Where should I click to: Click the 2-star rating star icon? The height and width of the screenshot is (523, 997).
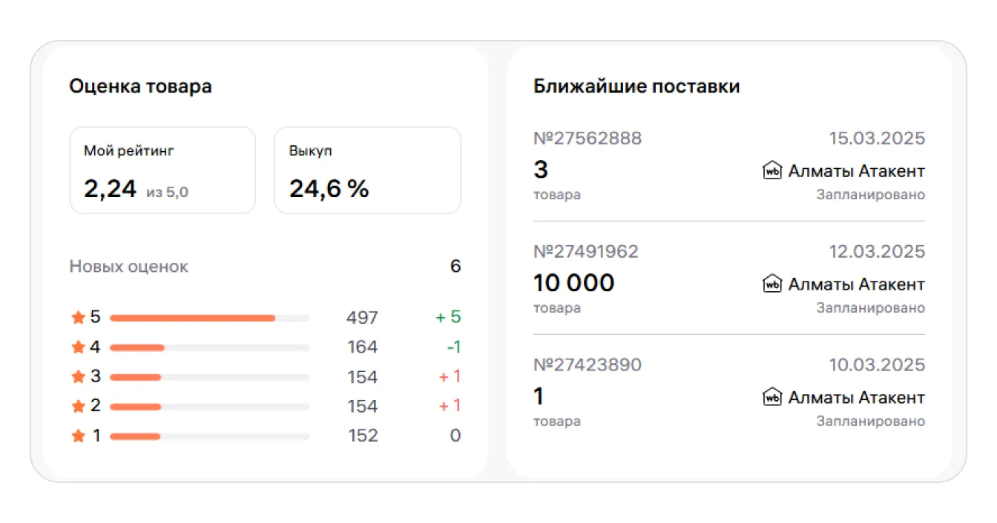click(78, 407)
